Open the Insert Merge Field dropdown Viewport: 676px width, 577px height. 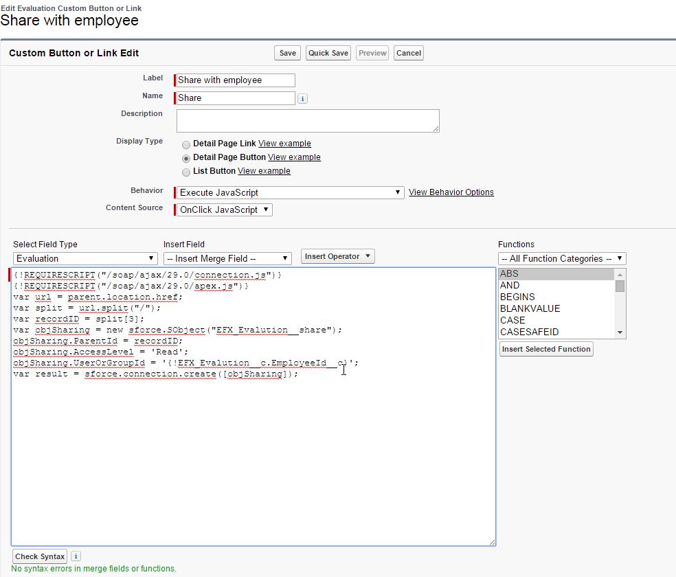tap(227, 259)
